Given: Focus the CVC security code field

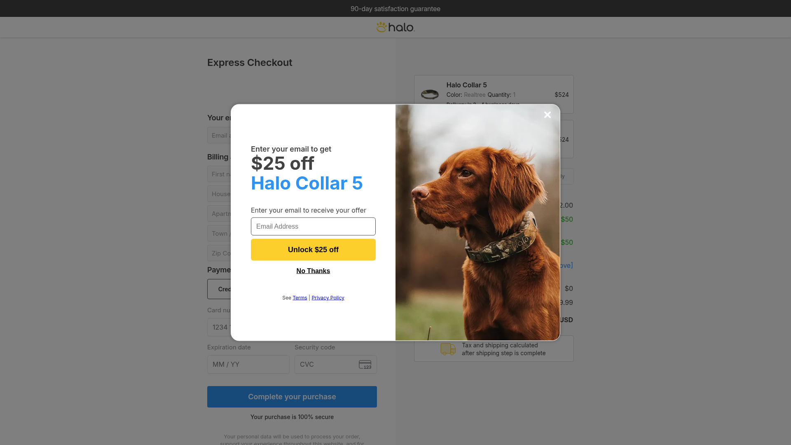Looking at the screenshot, I should (336, 365).
